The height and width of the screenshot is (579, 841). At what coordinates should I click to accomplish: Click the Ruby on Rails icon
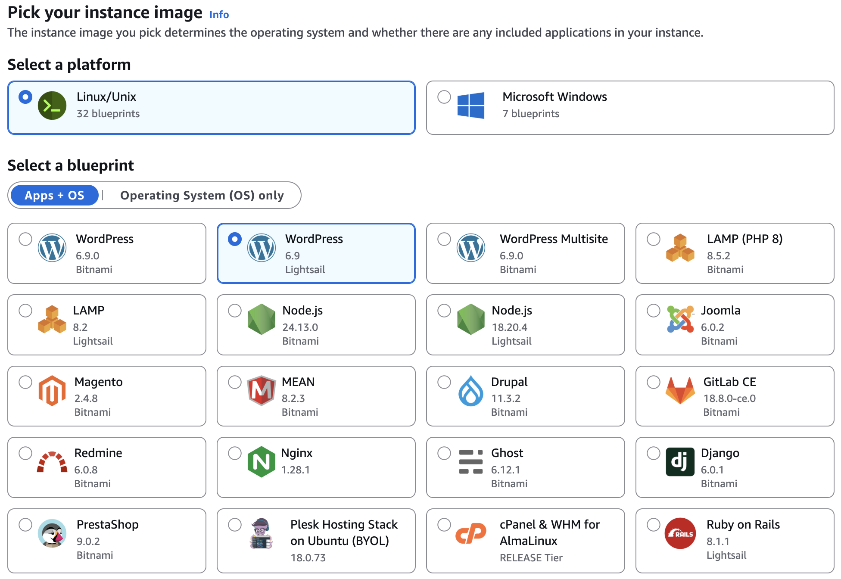click(x=680, y=533)
